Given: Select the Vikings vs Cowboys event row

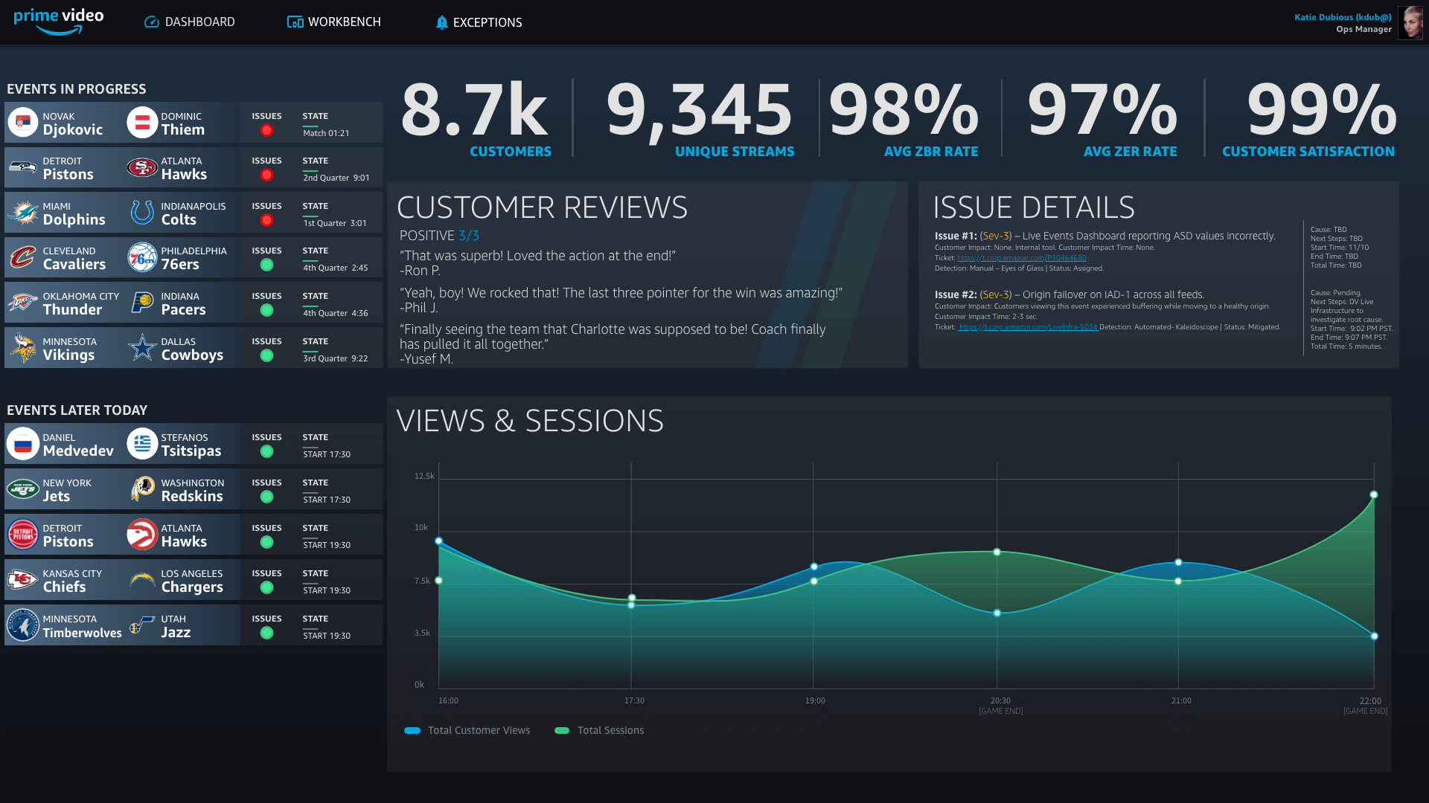Looking at the screenshot, I should coord(194,348).
